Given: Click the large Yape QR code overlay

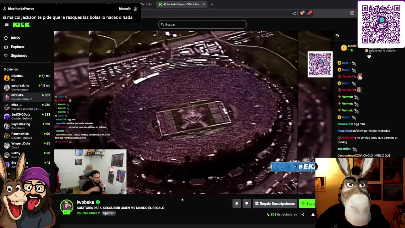Looking at the screenshot, I should (381, 24).
